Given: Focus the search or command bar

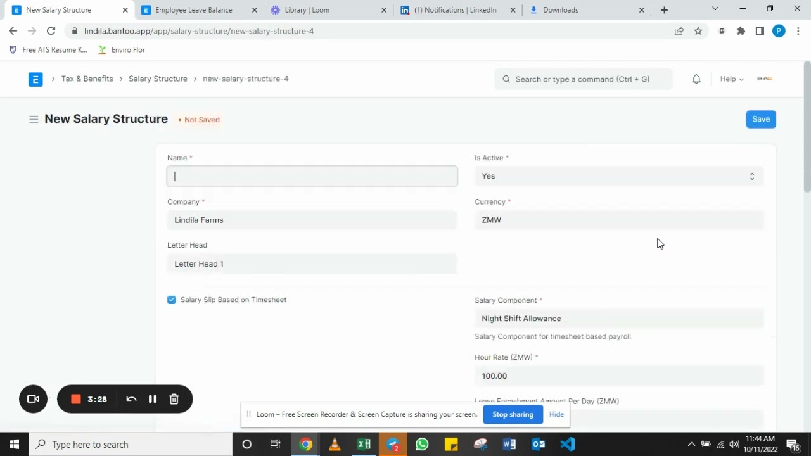Looking at the screenshot, I should 584,79.
